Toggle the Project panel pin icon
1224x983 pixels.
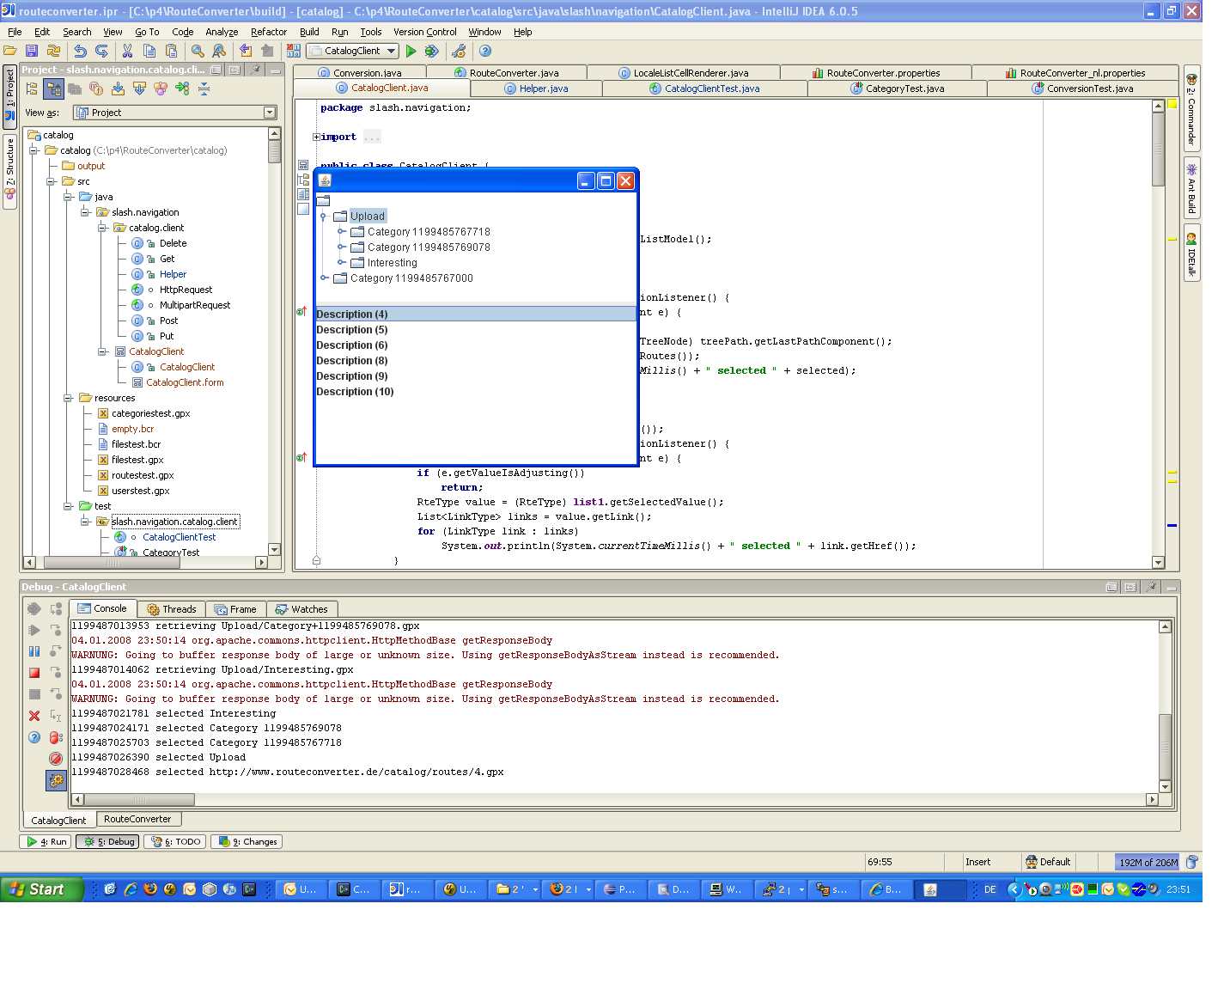point(255,70)
